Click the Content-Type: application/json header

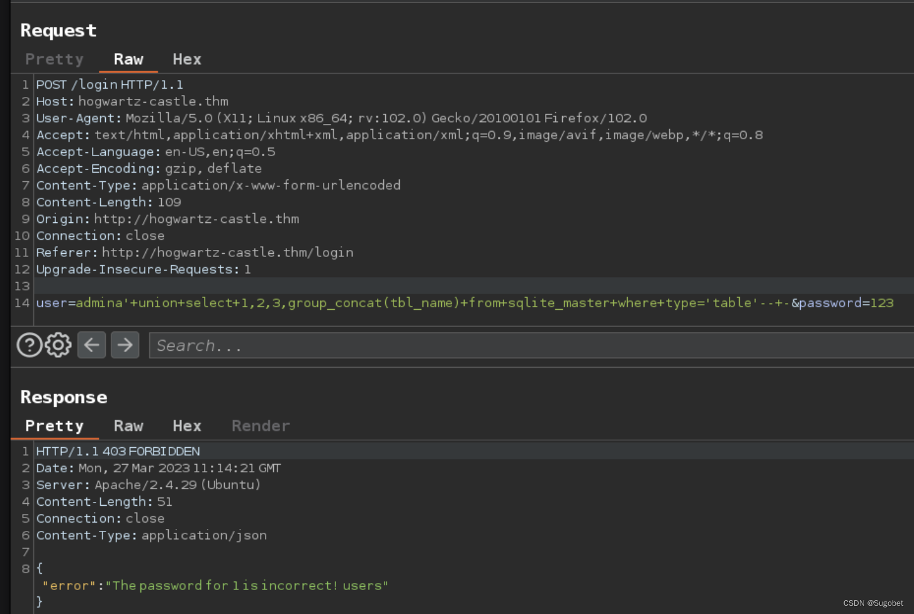[x=151, y=535]
